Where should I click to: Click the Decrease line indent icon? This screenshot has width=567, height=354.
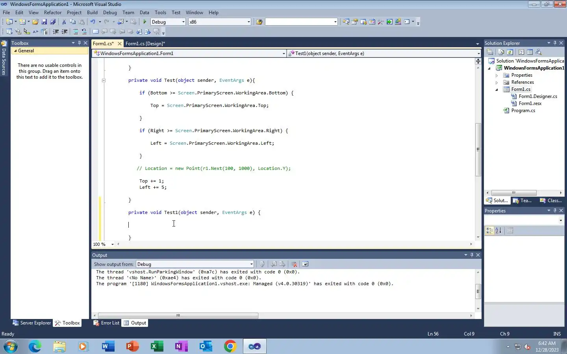(x=56, y=31)
